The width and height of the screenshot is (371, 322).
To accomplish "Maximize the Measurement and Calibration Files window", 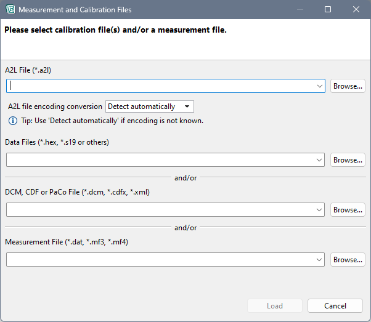I will (x=328, y=10).
